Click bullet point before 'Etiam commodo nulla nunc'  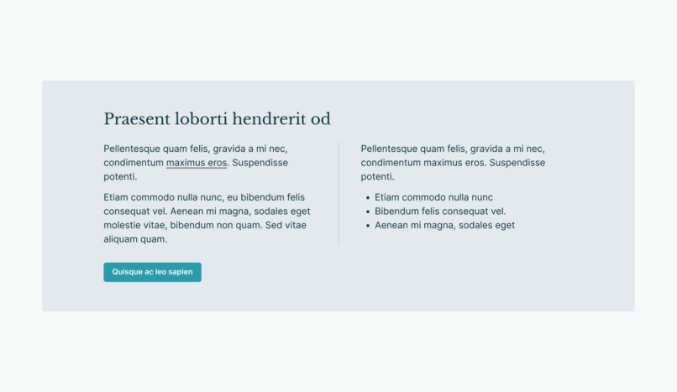click(367, 198)
